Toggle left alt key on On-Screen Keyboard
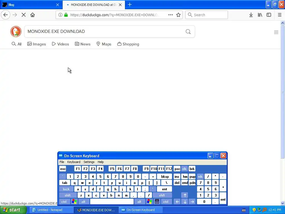 83,202
